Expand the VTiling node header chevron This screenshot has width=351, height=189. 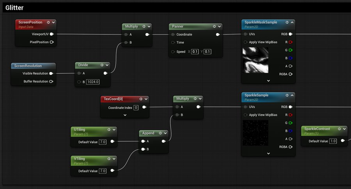click(114, 159)
